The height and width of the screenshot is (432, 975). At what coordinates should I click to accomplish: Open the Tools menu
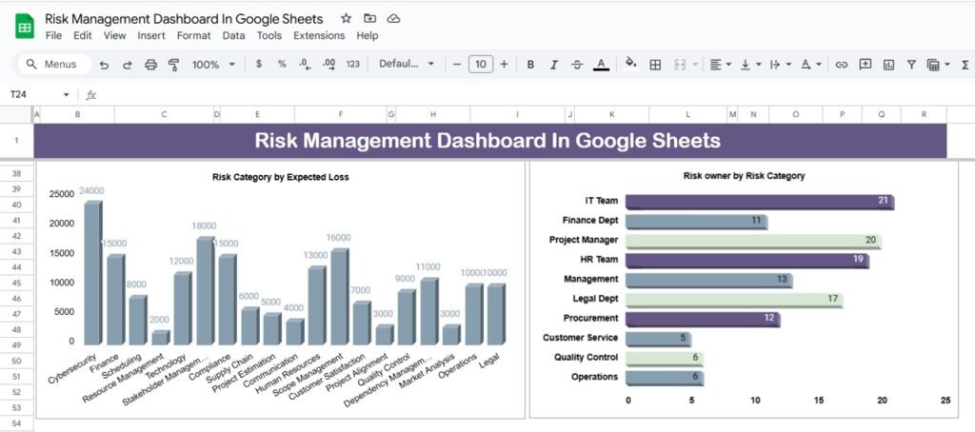[x=269, y=35]
